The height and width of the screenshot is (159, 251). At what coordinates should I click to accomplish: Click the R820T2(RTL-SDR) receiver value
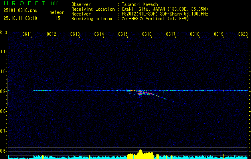pos(165,14)
